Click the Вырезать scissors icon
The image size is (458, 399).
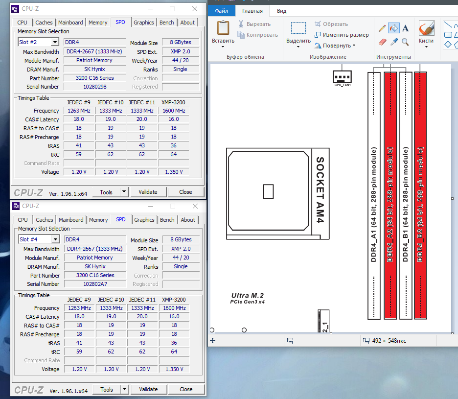coord(241,24)
